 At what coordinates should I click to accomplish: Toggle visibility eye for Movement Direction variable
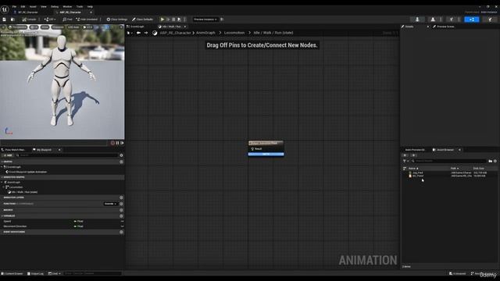pos(122,226)
